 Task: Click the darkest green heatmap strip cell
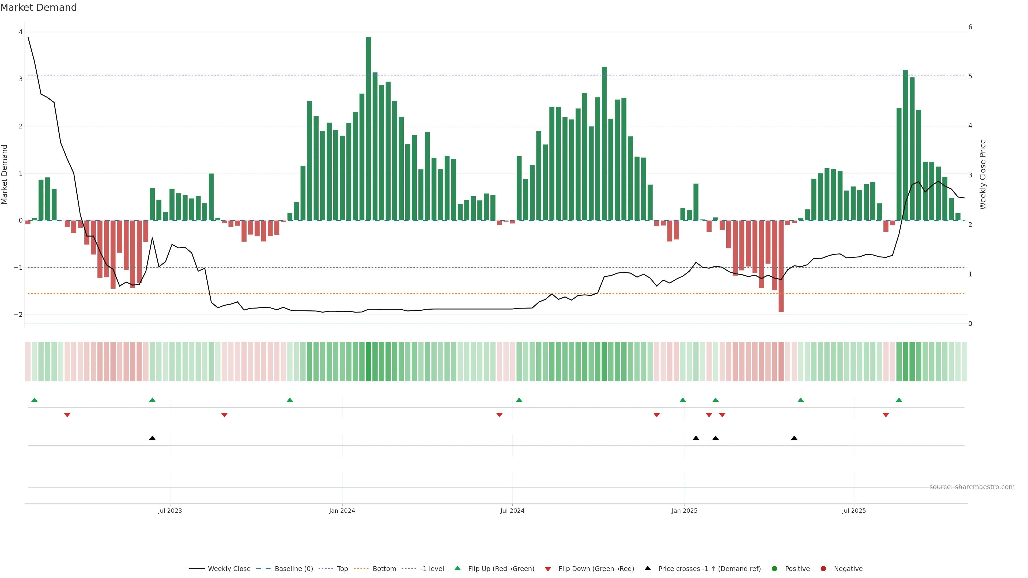tap(368, 362)
